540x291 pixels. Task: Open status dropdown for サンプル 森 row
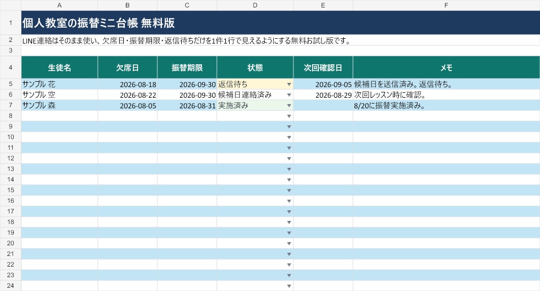pyautogui.click(x=289, y=106)
